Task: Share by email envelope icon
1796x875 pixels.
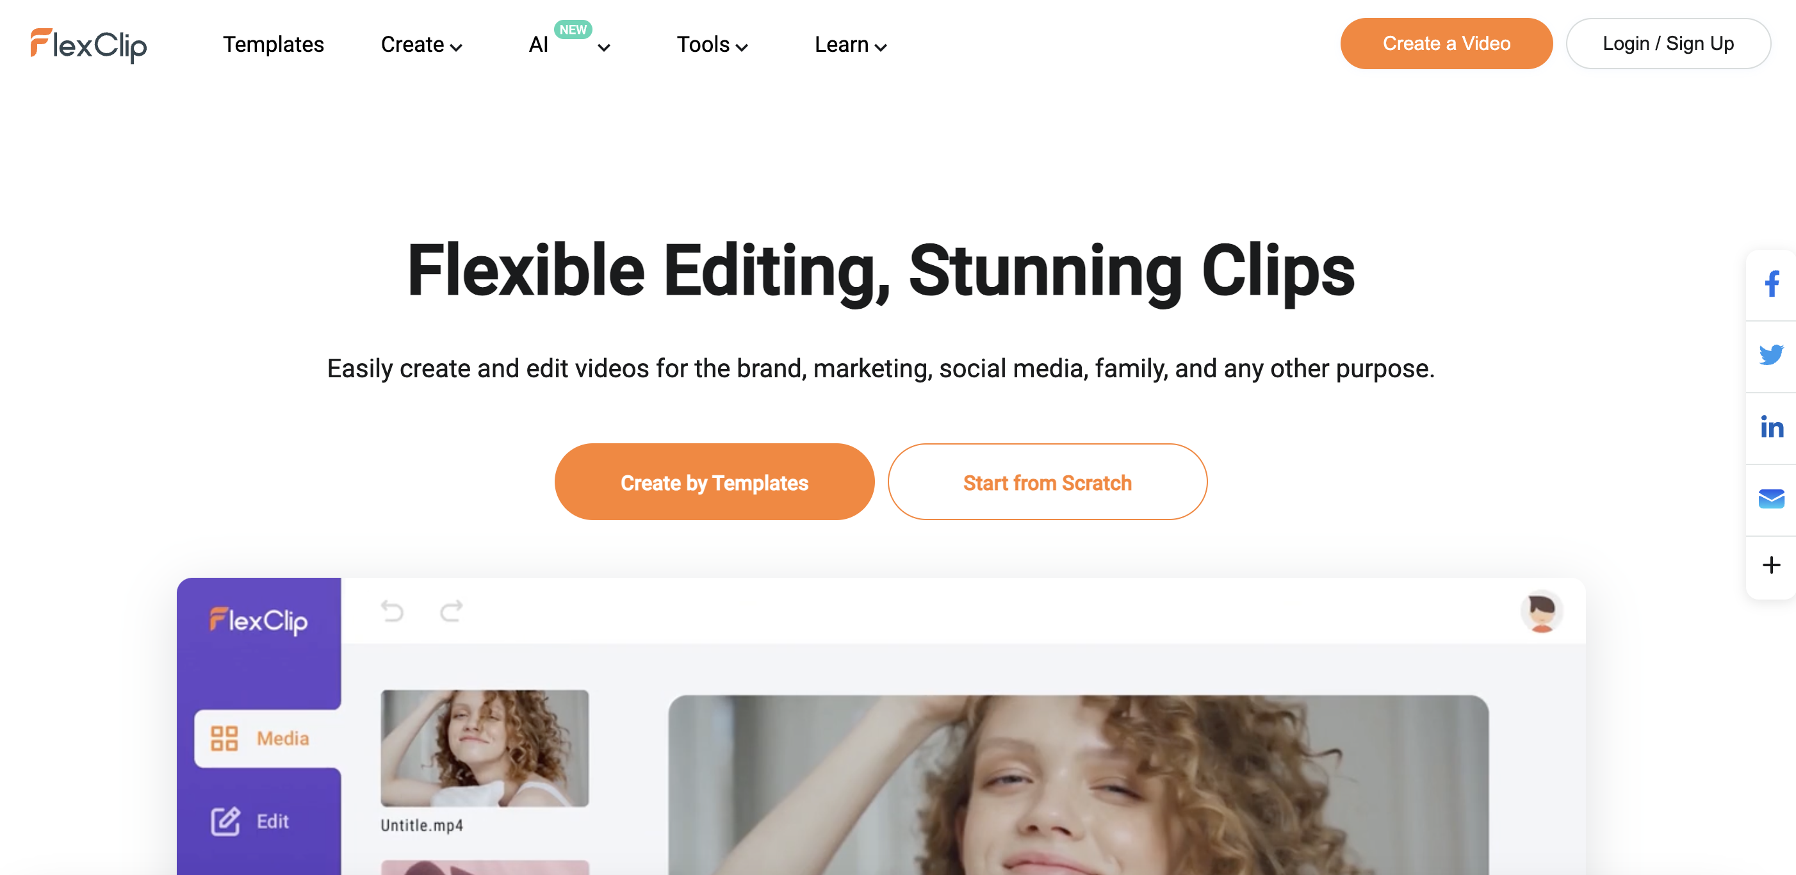Action: [x=1771, y=498]
